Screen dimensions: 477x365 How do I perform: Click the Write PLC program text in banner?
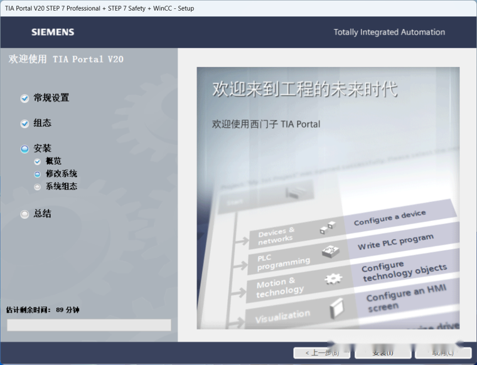point(395,241)
